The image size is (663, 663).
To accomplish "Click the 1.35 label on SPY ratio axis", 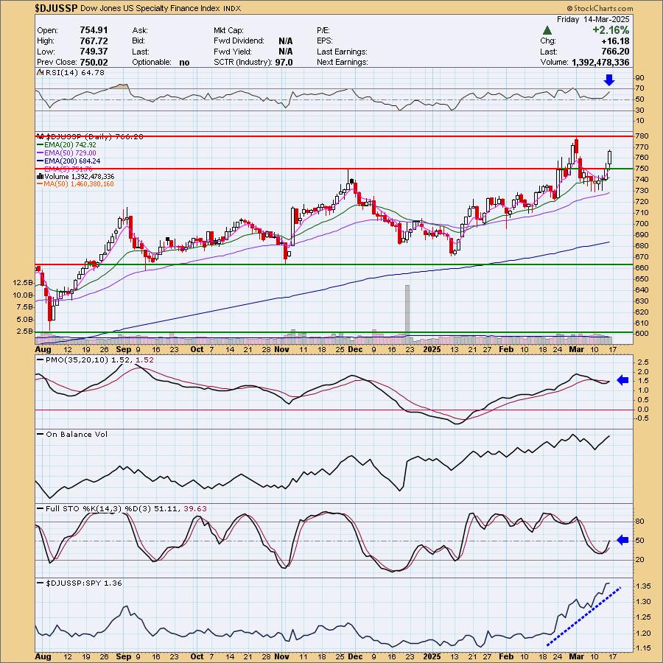I will pyautogui.click(x=642, y=586).
